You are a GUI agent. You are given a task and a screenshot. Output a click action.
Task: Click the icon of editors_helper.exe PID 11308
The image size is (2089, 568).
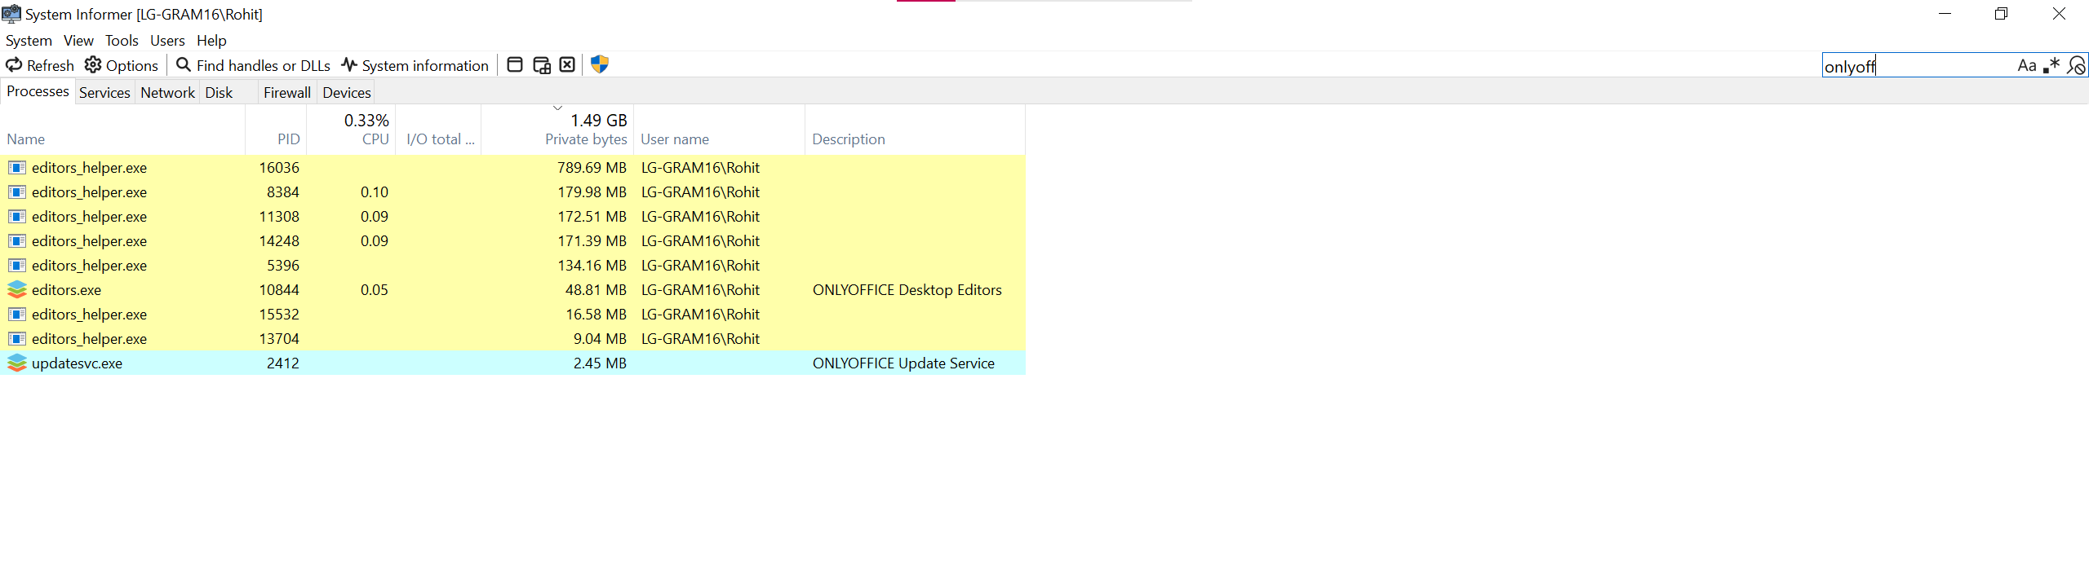click(17, 217)
